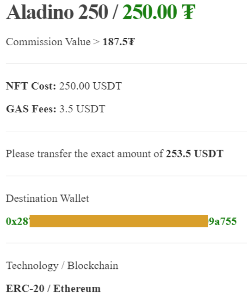
Task: Click the Tether symbol after 187.5
Action: pos(131,42)
